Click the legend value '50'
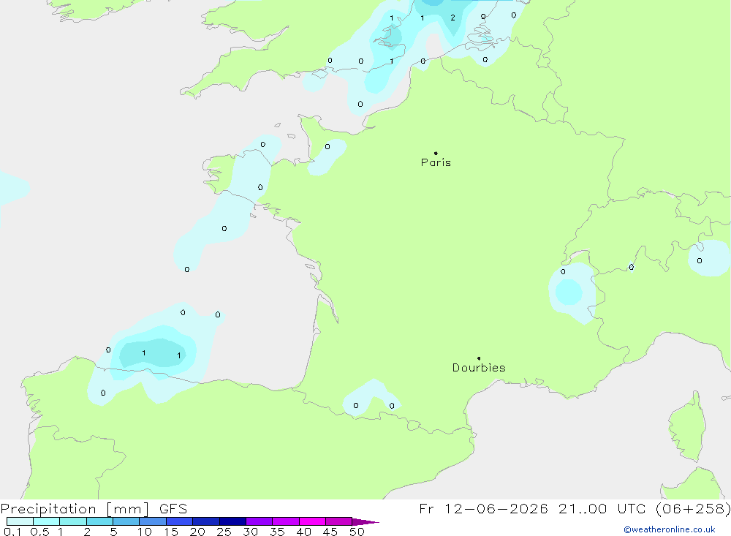This screenshot has height=536, width=731. 357,532
